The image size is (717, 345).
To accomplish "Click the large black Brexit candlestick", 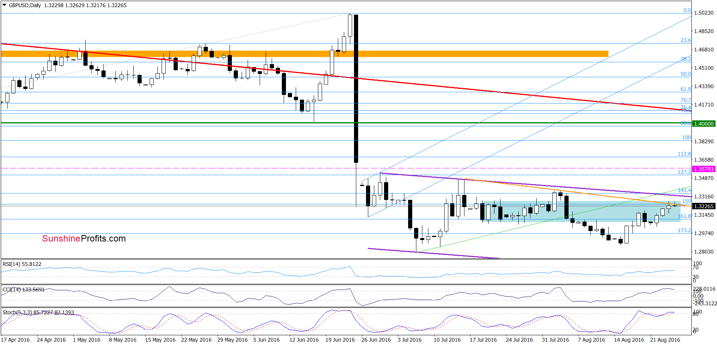I will 356,88.
